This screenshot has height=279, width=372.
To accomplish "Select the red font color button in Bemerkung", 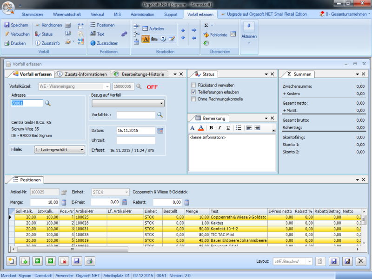I will 201,128.
